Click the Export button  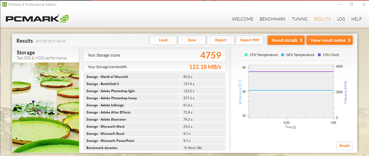click(x=221, y=40)
